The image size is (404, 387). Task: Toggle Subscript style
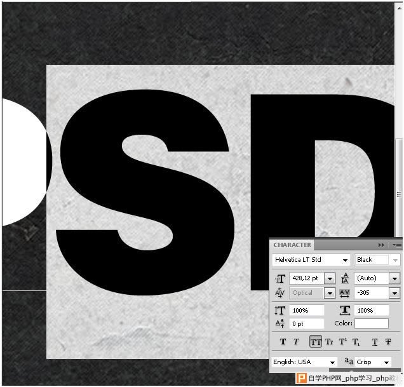tap(356, 342)
